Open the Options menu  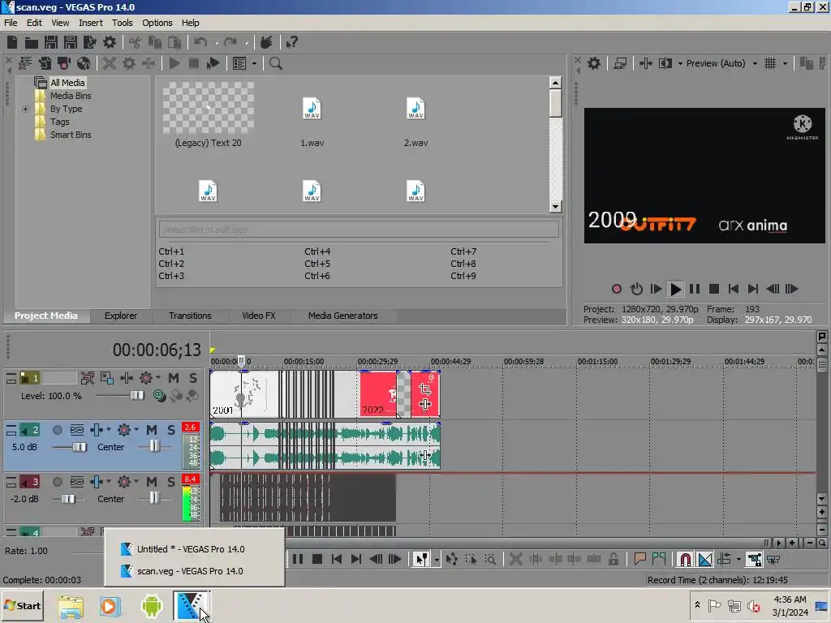pyautogui.click(x=157, y=23)
